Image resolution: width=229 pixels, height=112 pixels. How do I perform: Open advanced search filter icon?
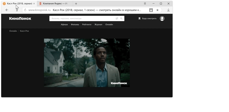(x=117, y=18)
